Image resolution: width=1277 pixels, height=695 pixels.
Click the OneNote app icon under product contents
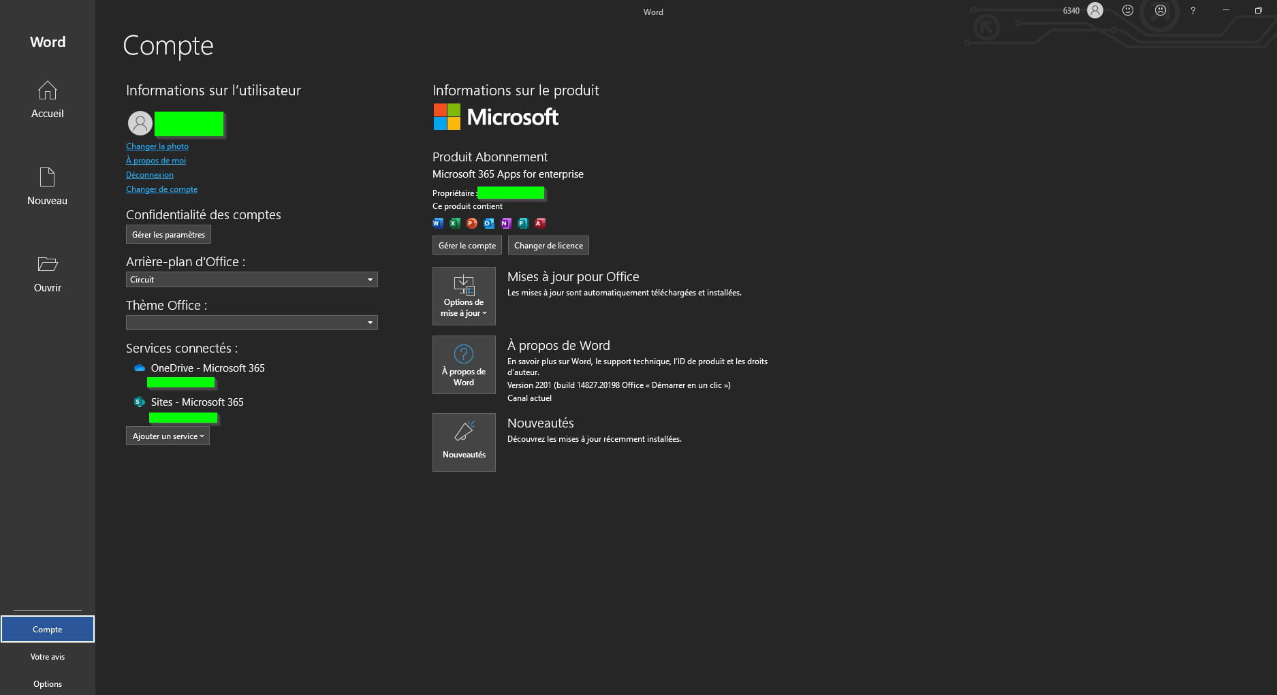click(x=506, y=223)
